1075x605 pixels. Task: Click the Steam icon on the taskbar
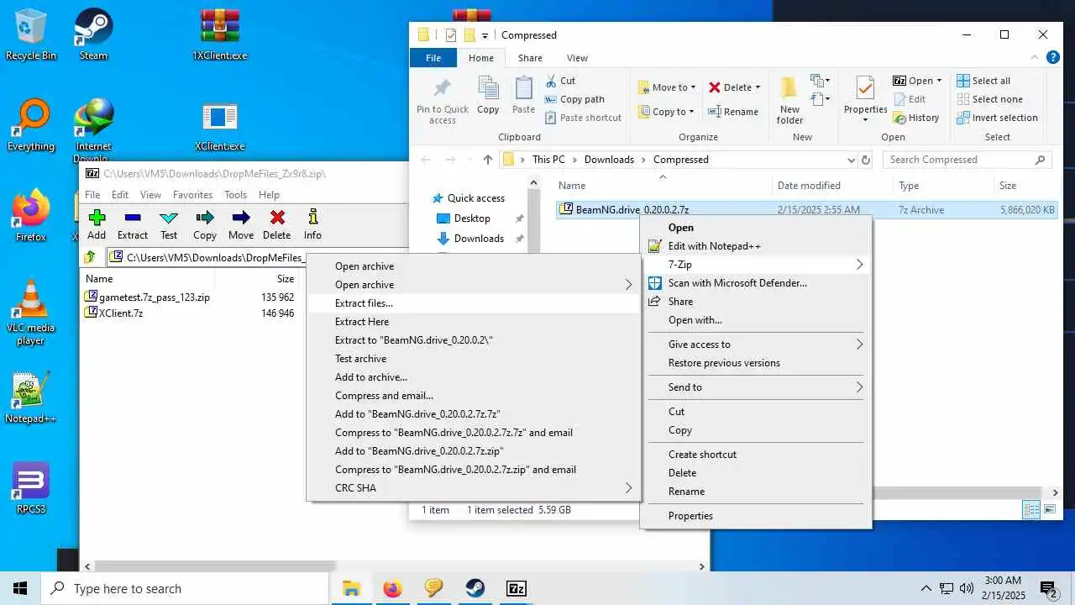coord(475,588)
